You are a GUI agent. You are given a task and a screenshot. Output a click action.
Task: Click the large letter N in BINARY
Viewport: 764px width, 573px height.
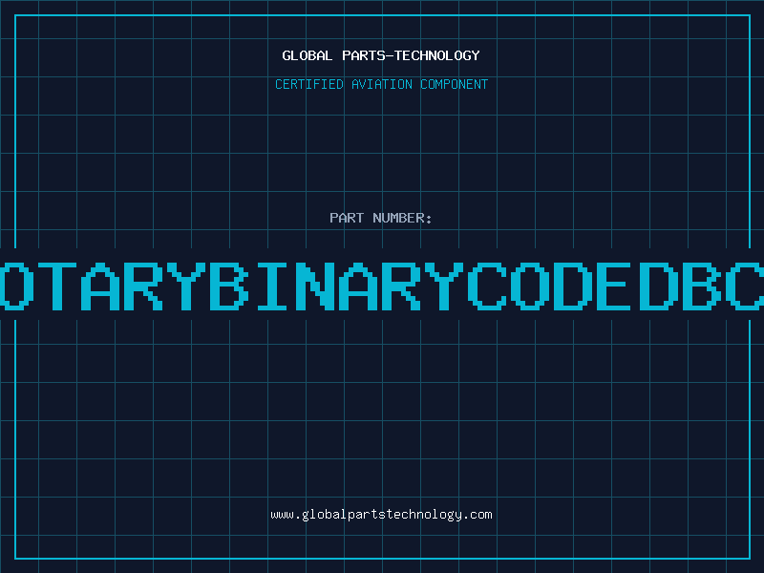(x=316, y=286)
